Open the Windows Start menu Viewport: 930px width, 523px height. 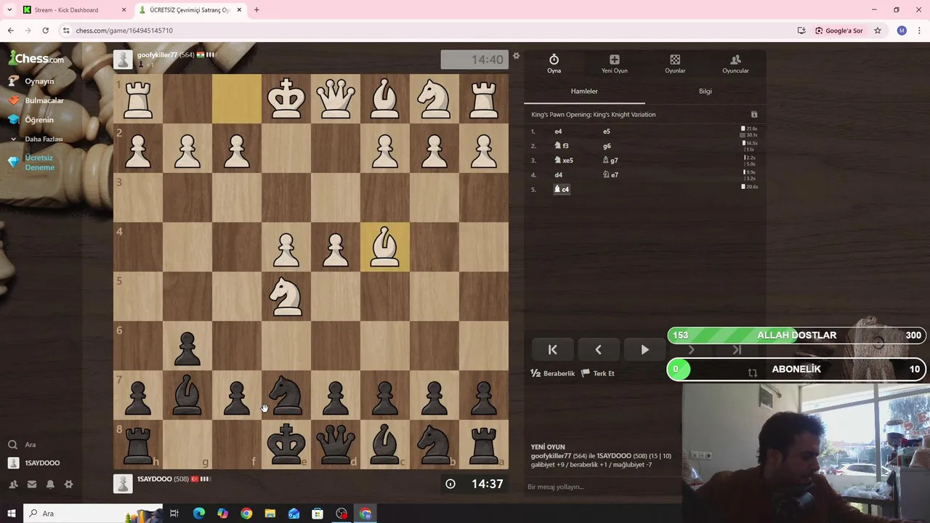tap(11, 514)
